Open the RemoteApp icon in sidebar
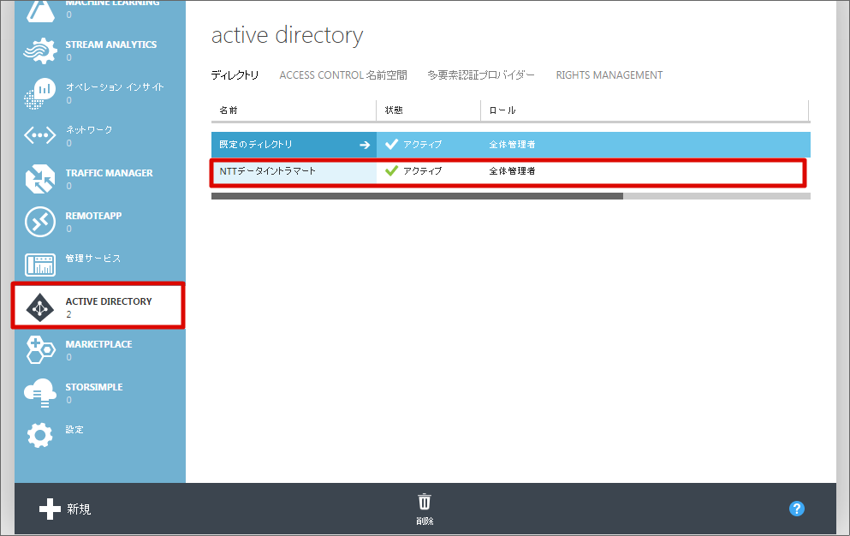The height and width of the screenshot is (536, 850). click(40, 222)
